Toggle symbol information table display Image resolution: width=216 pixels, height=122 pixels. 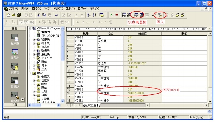point(32,22)
